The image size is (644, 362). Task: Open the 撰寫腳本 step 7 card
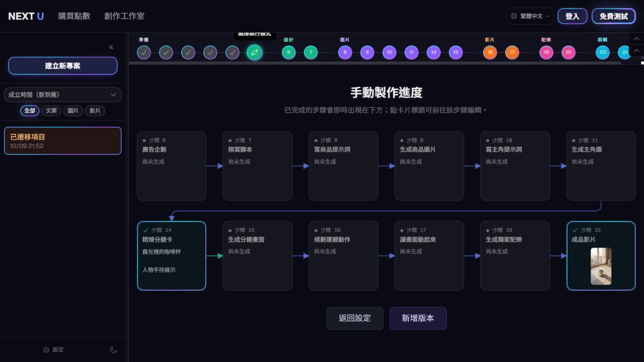[258, 166]
